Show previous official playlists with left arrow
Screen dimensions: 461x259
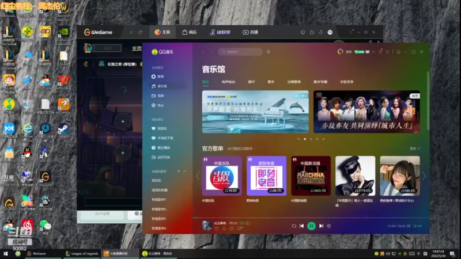point(198,176)
